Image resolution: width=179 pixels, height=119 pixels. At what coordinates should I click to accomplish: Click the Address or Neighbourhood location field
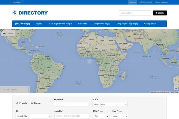(72, 116)
